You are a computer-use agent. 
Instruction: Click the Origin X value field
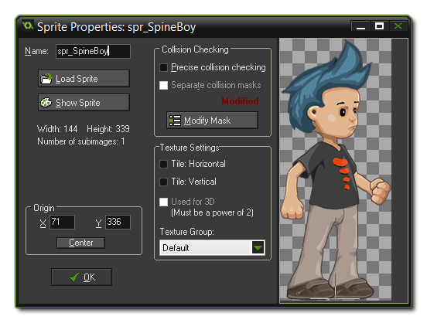(62, 222)
